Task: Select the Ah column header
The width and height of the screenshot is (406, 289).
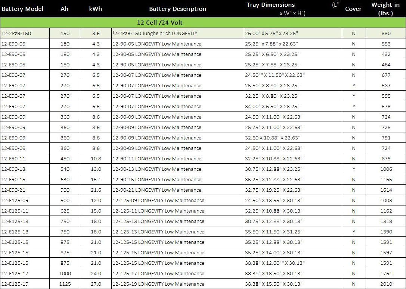Action: (64, 9)
